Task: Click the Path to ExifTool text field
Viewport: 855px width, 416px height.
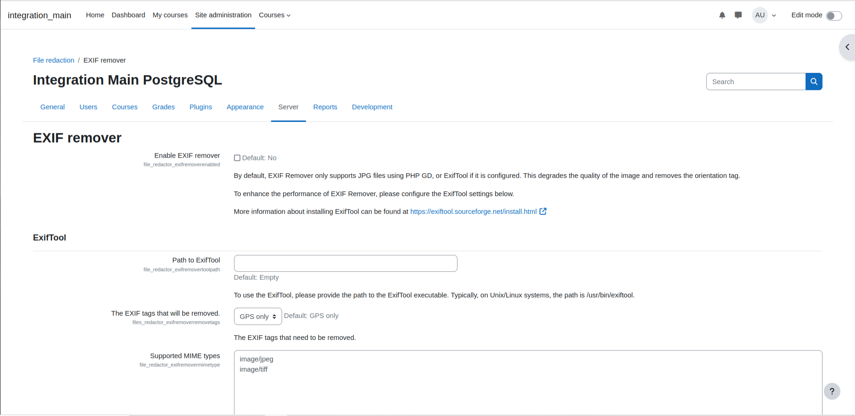Action: click(x=345, y=263)
